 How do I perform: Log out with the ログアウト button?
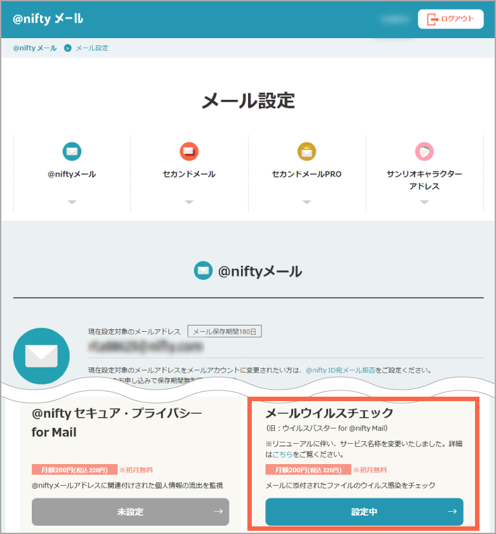[x=450, y=19]
